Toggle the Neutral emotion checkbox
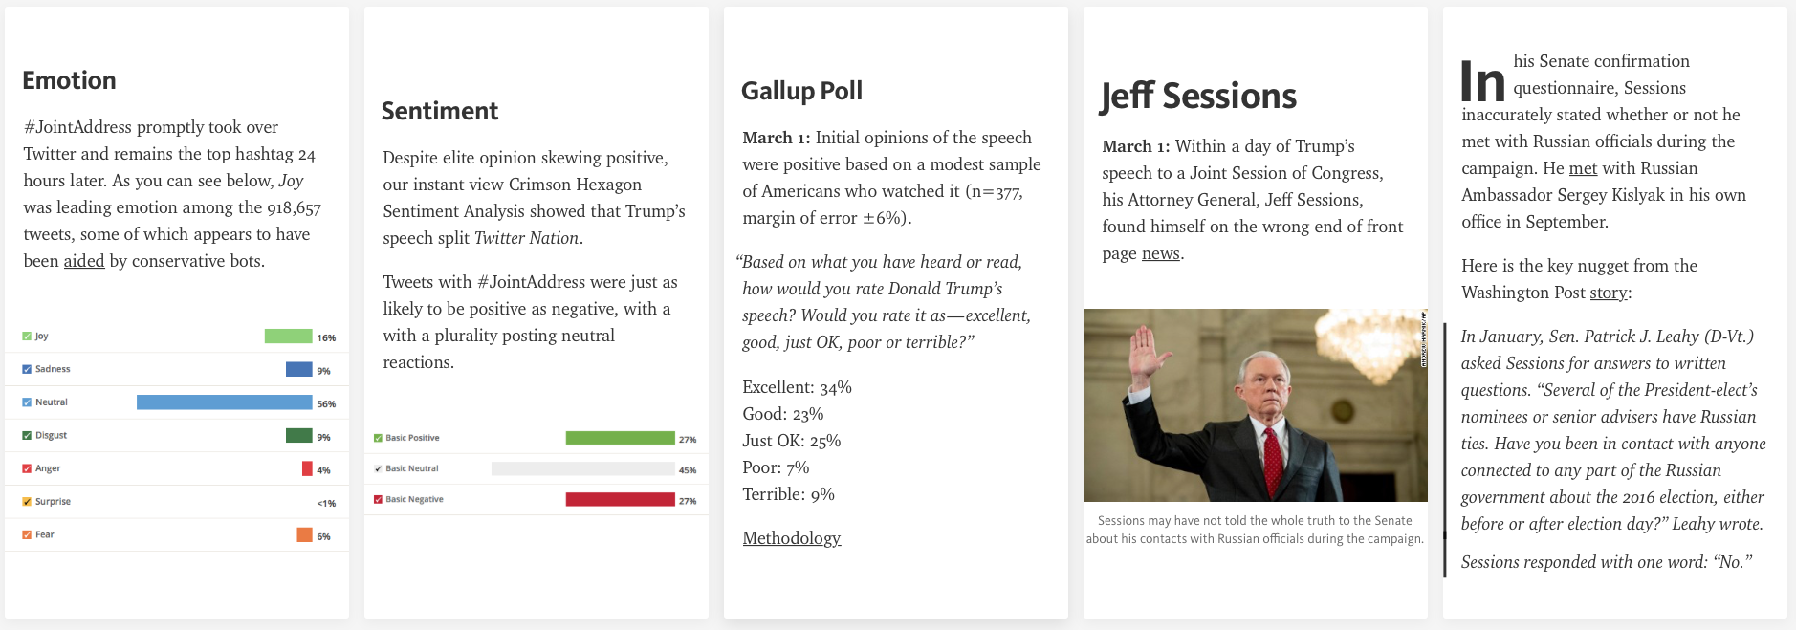 pyautogui.click(x=27, y=402)
